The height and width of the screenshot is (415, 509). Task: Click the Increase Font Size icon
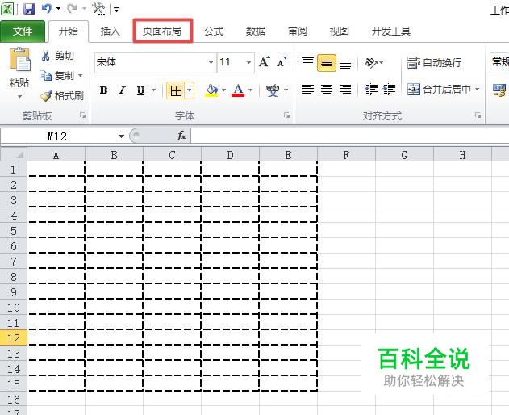click(x=265, y=61)
